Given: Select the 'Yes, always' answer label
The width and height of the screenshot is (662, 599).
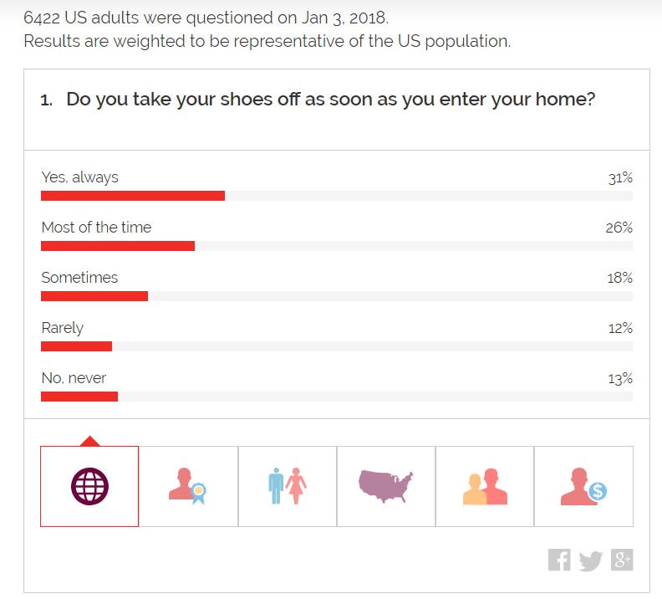Looking at the screenshot, I should (x=80, y=177).
